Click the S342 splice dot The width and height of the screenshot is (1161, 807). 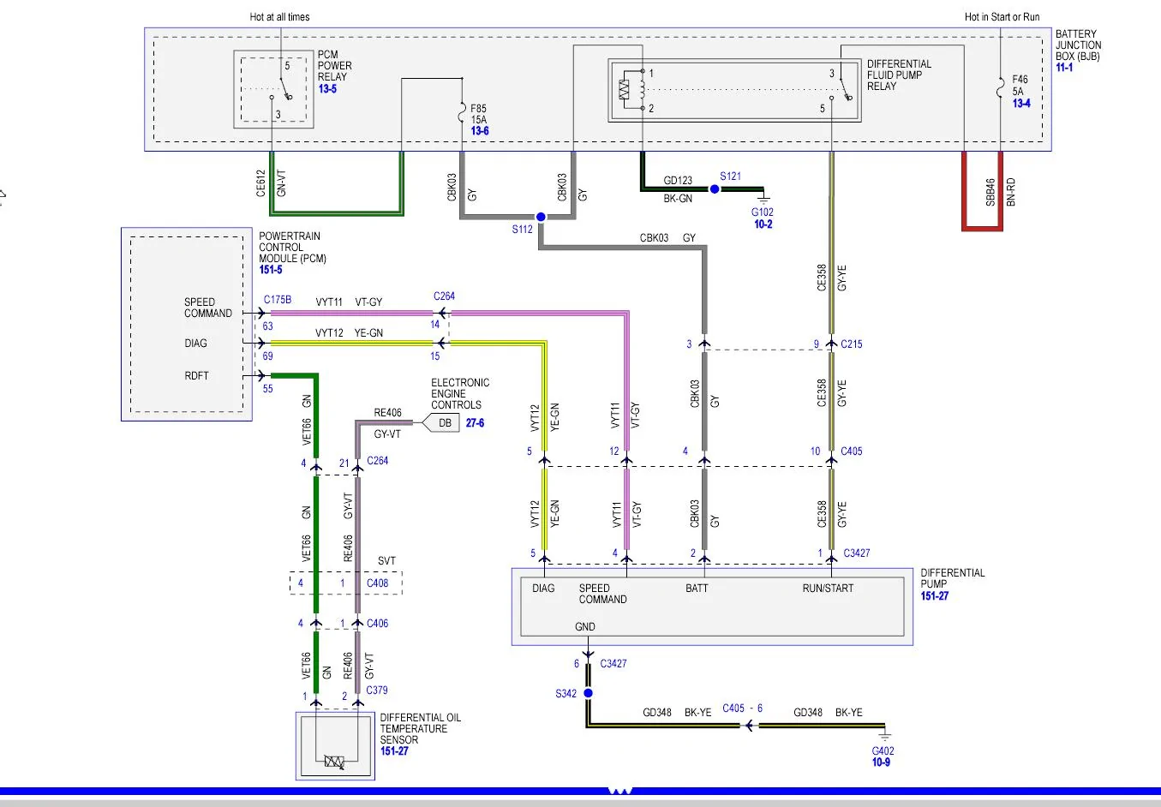588,693
